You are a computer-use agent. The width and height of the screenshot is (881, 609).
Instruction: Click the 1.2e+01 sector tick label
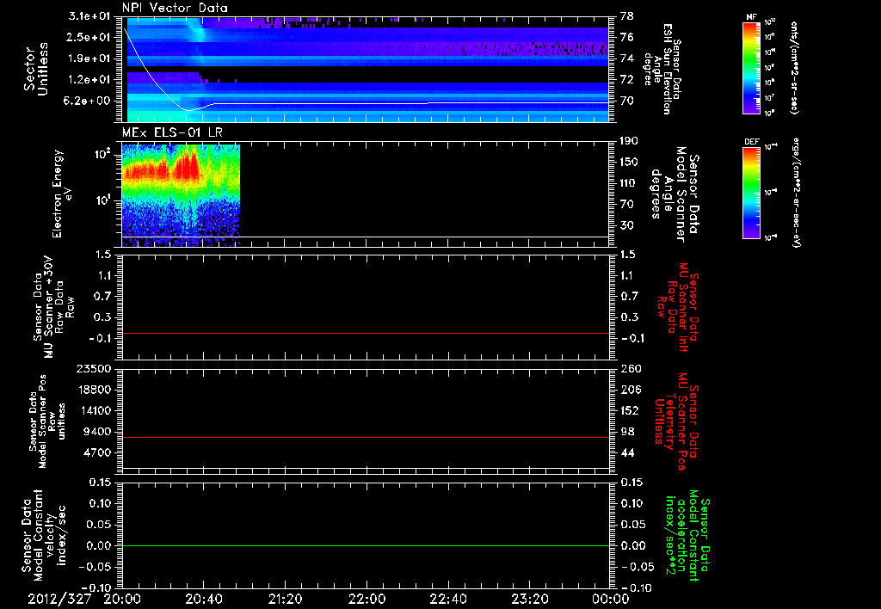pos(89,80)
